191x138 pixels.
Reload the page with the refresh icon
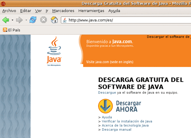[33, 20]
